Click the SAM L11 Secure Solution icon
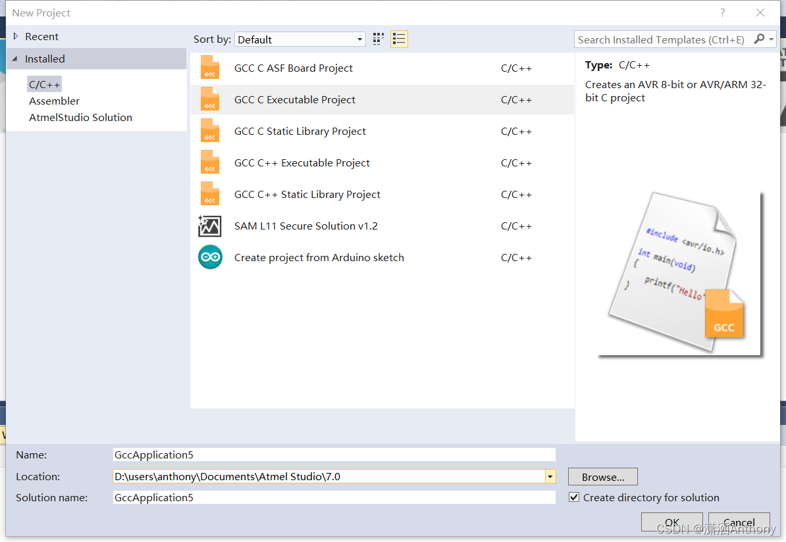Screen dimensions: 786x542 pyautogui.click(x=209, y=226)
